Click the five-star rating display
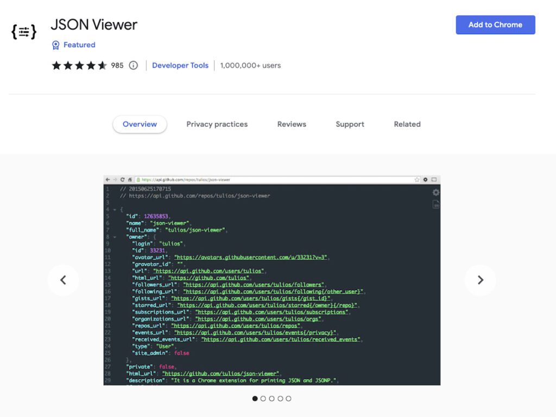Viewport: 556px width, 417px height. (x=79, y=66)
